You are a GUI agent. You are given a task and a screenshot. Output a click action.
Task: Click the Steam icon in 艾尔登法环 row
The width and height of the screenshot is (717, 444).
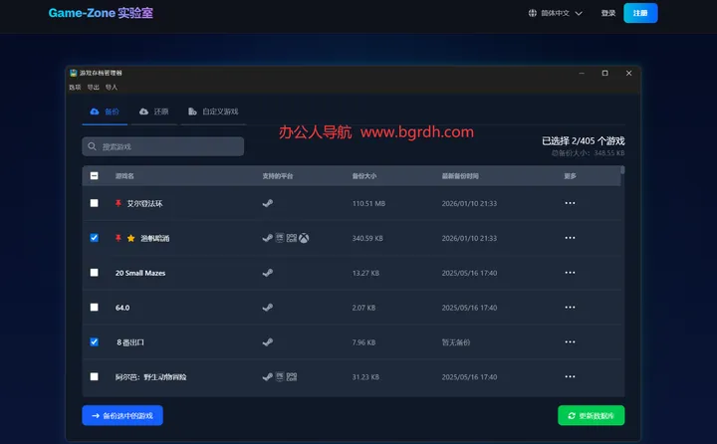point(268,203)
